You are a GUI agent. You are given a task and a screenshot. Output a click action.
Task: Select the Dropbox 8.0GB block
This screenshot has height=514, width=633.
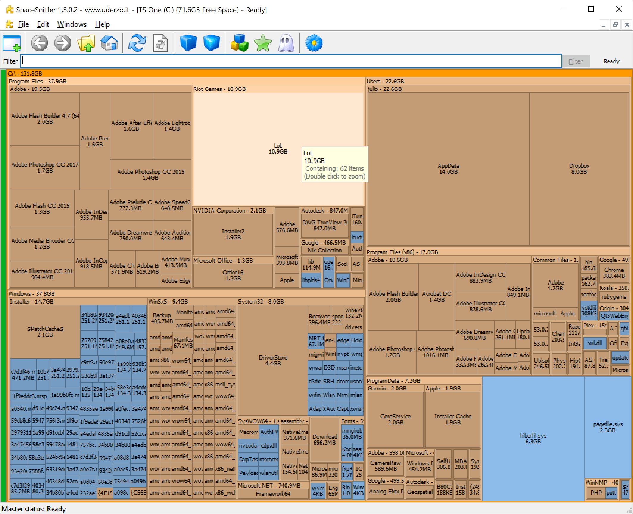click(x=579, y=169)
